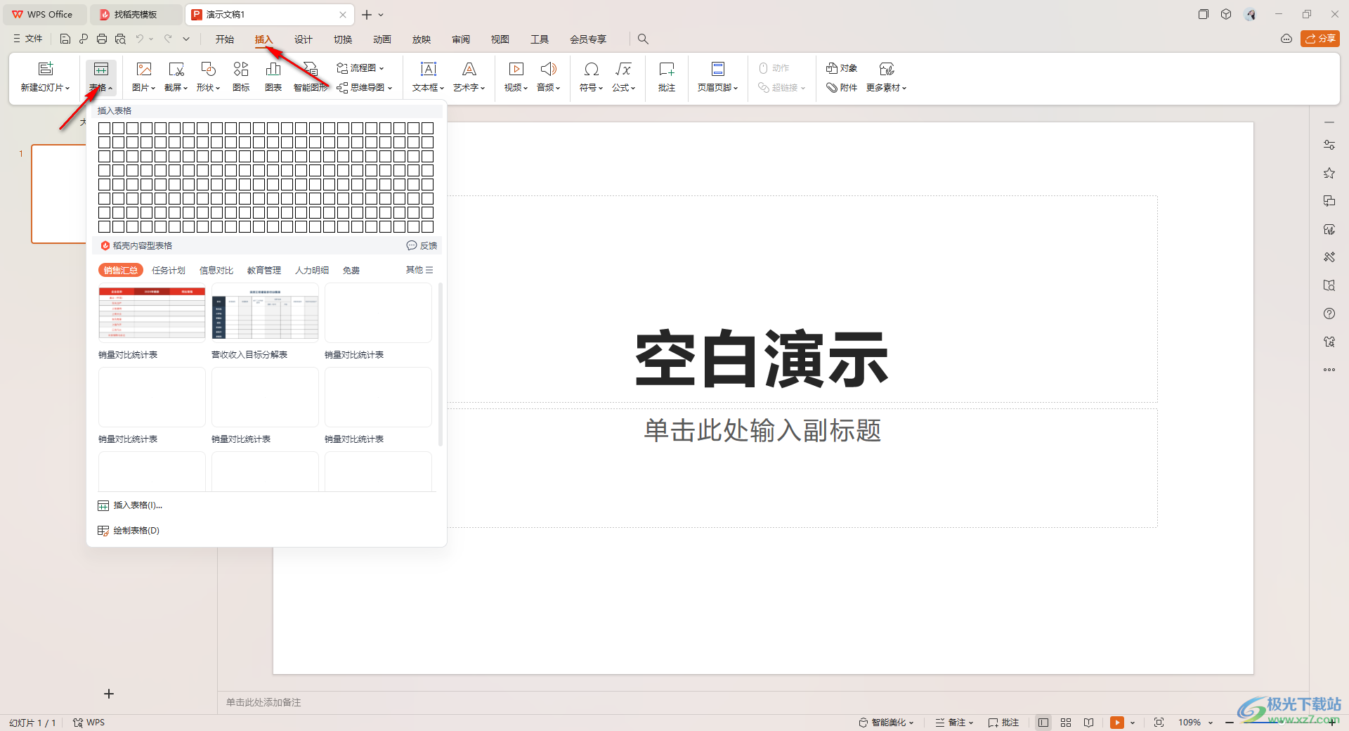The width and height of the screenshot is (1349, 731).
Task: Click the zoom out minus button
Action: 1230,723
